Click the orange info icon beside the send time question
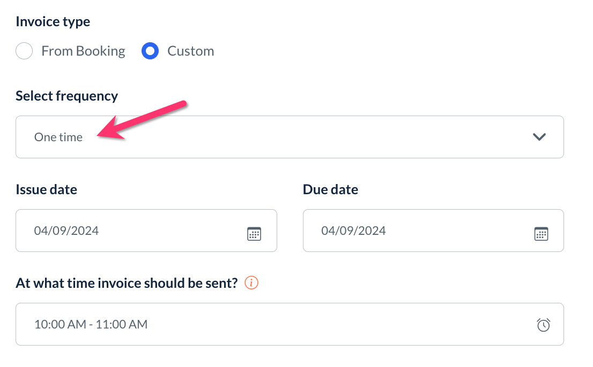Screen dimensions: 593x367 click(251, 283)
